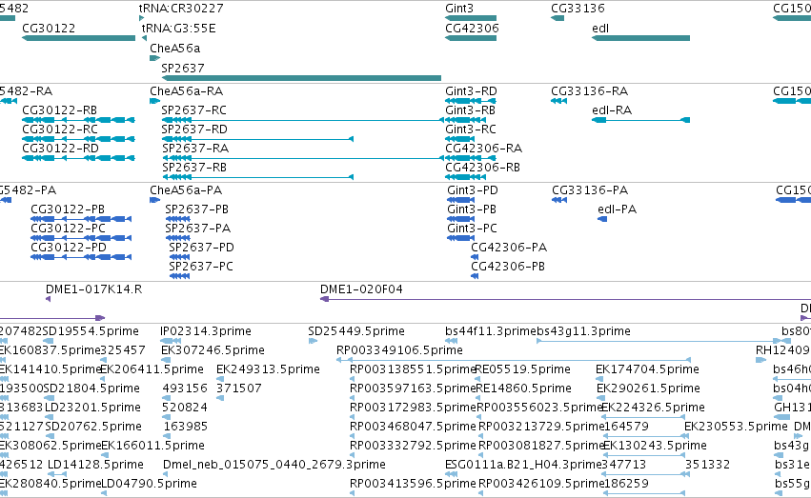Select tRNA:CR30227 feature label
The width and height of the screenshot is (811, 498).
pyautogui.click(x=181, y=9)
